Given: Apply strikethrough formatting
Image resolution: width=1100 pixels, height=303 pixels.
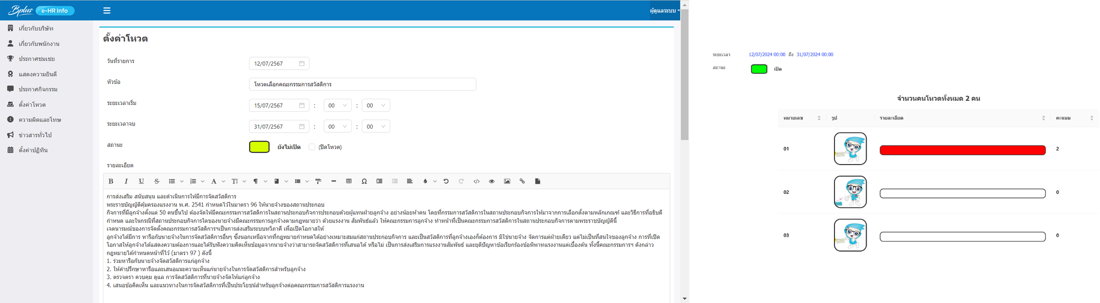Looking at the screenshot, I should 157,181.
